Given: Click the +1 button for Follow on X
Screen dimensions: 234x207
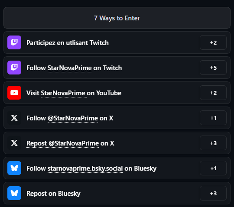Looking at the screenshot, I should (x=213, y=118).
